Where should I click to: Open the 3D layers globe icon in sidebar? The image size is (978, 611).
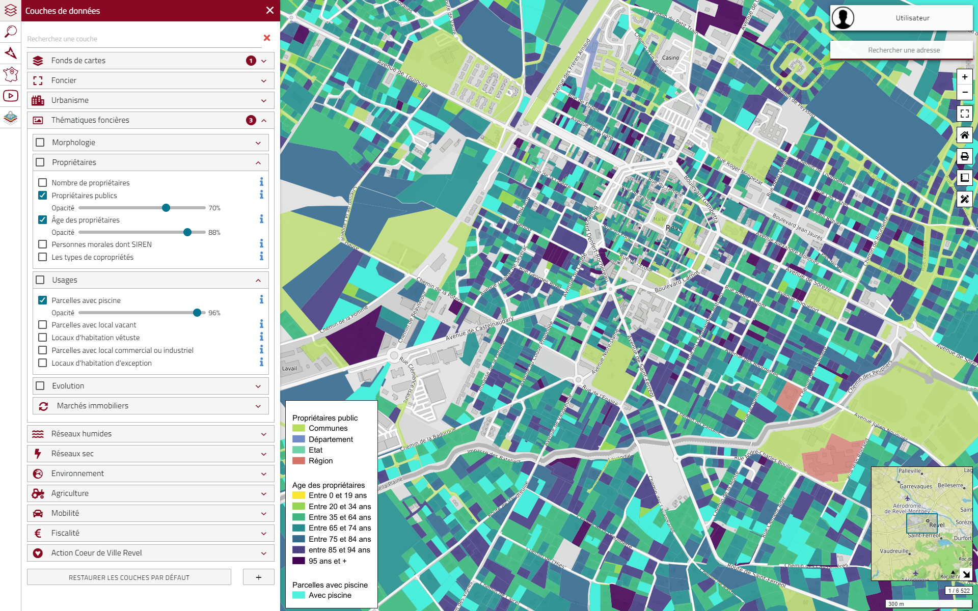coord(11,117)
